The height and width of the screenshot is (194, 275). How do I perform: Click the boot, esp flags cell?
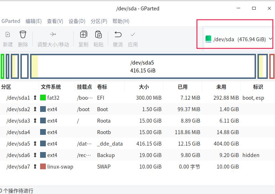click(x=253, y=98)
